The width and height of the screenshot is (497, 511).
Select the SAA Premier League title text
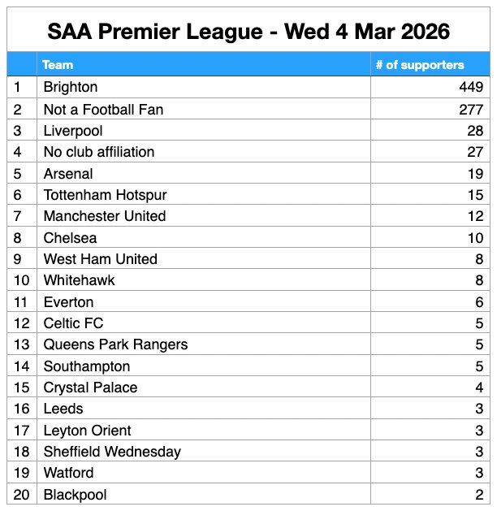[x=248, y=32]
